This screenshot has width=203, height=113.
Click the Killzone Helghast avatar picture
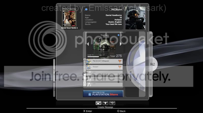click(x=135, y=18)
